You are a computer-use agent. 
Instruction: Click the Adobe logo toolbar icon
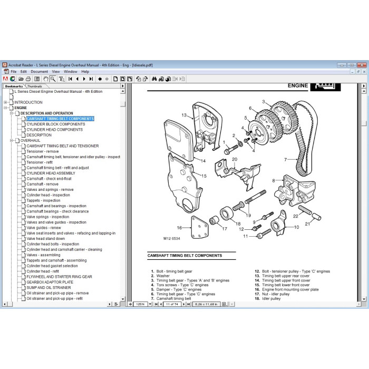tap(5, 79)
